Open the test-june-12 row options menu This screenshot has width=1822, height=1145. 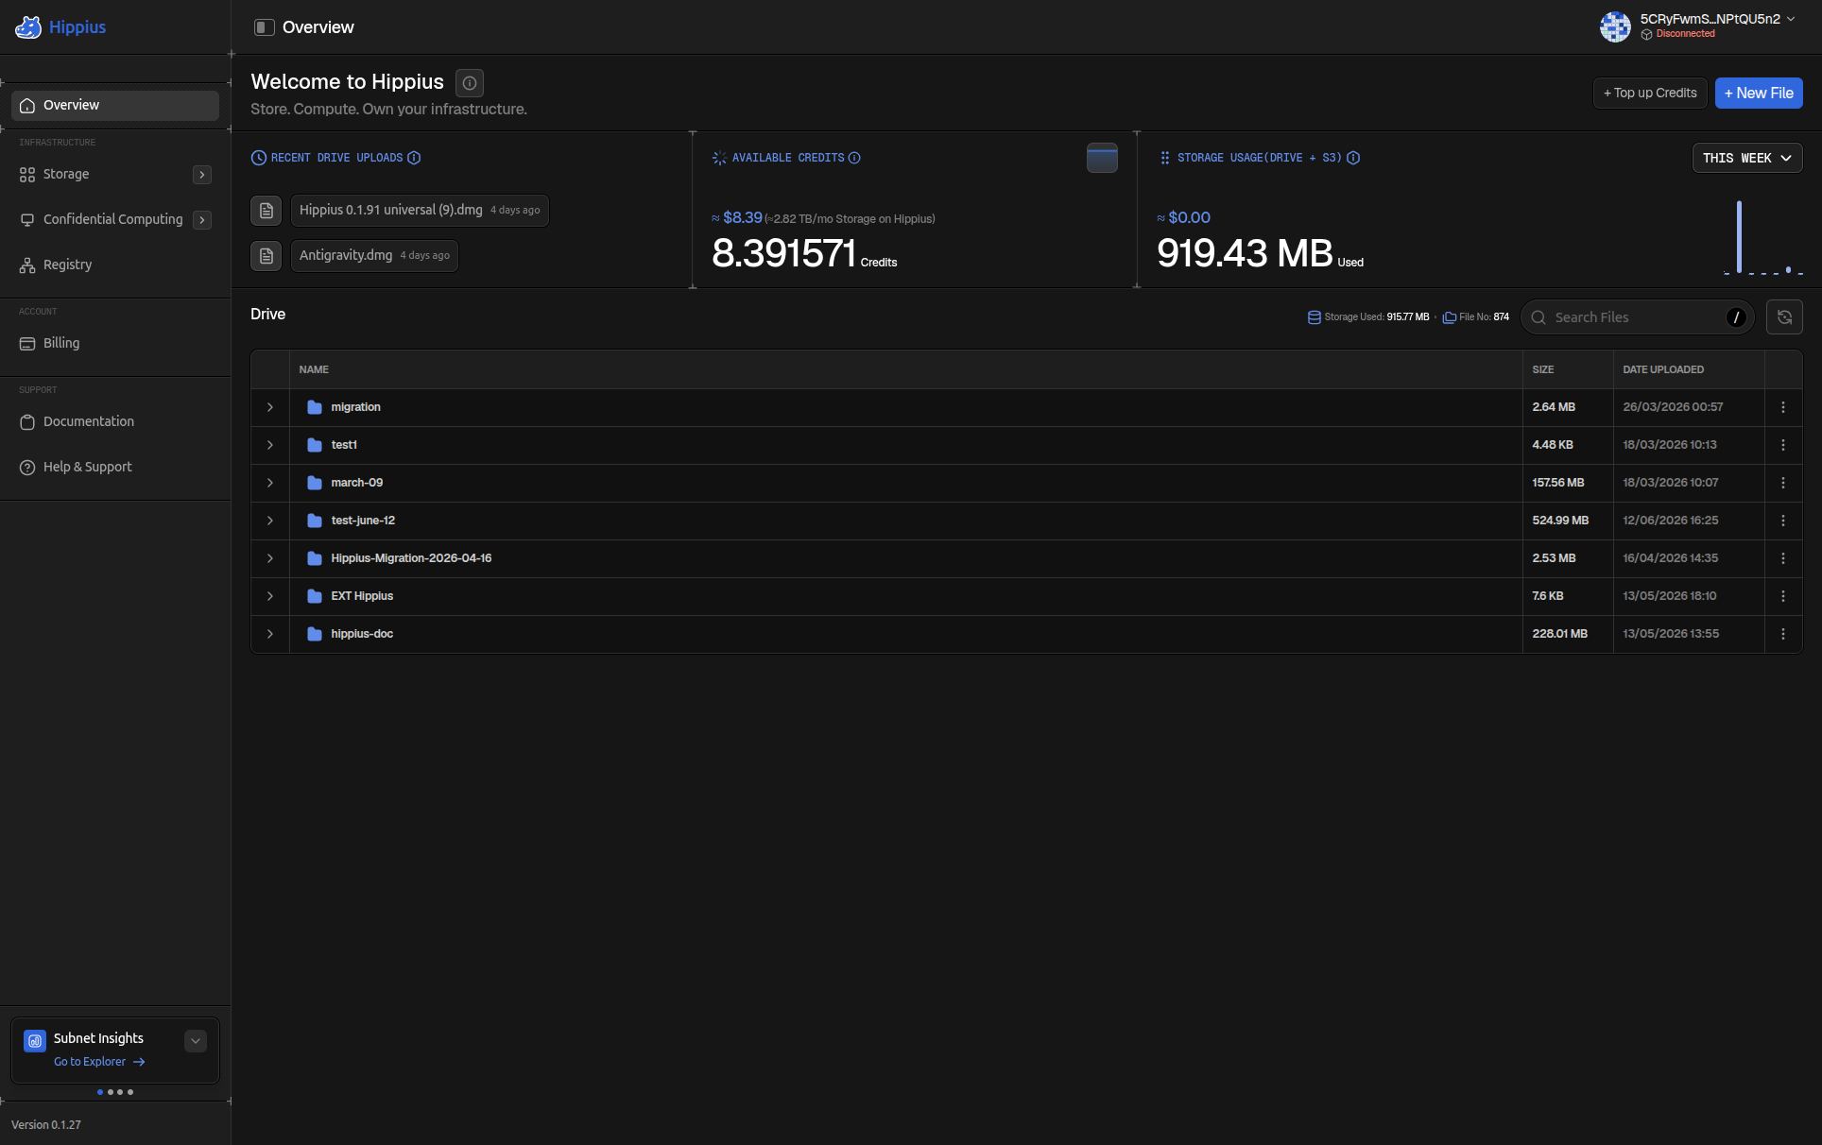1783,521
